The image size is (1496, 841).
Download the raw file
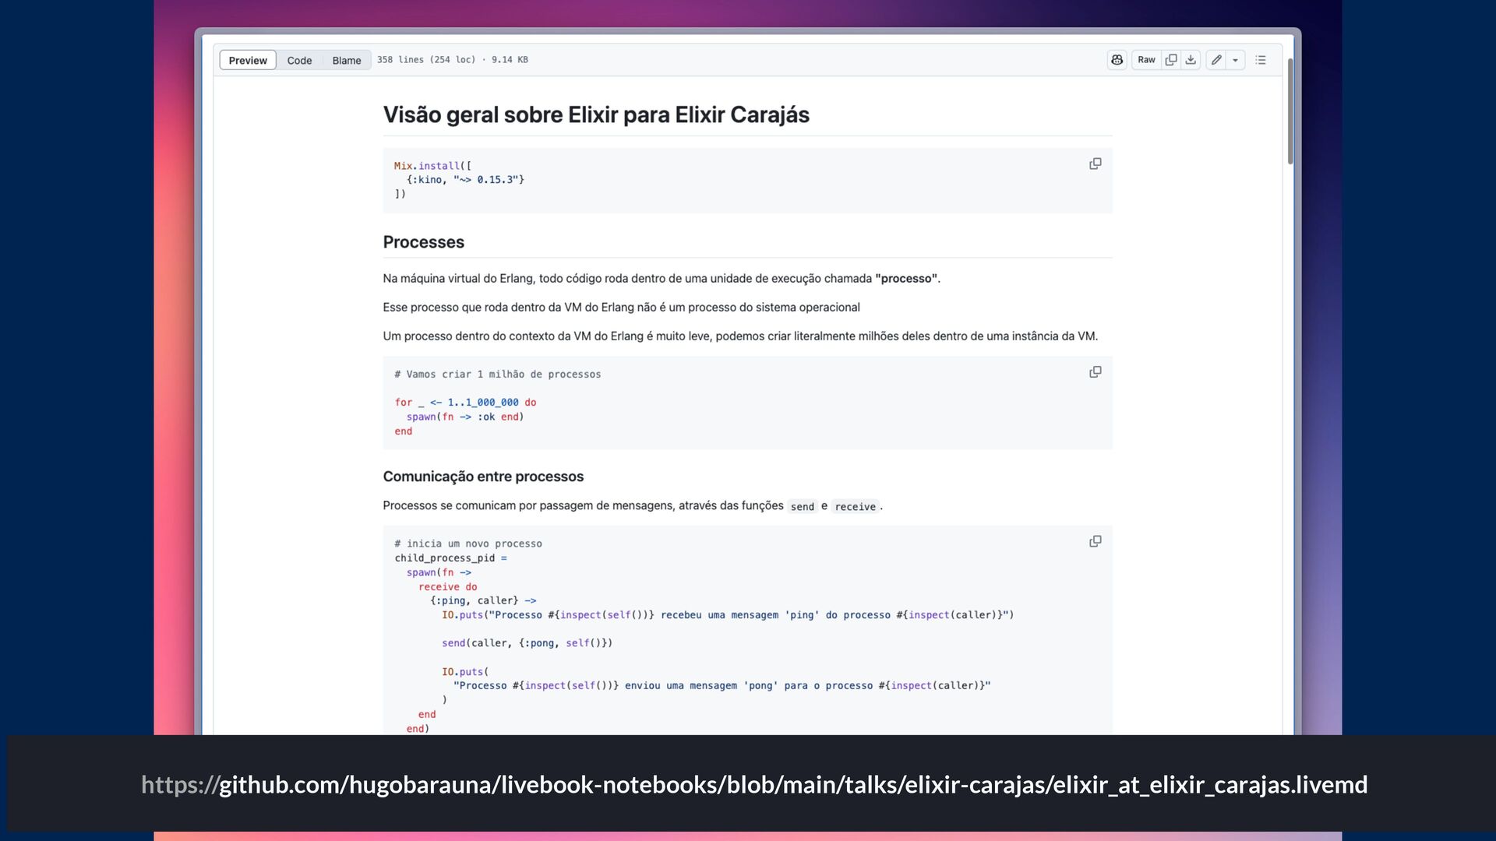(1191, 60)
